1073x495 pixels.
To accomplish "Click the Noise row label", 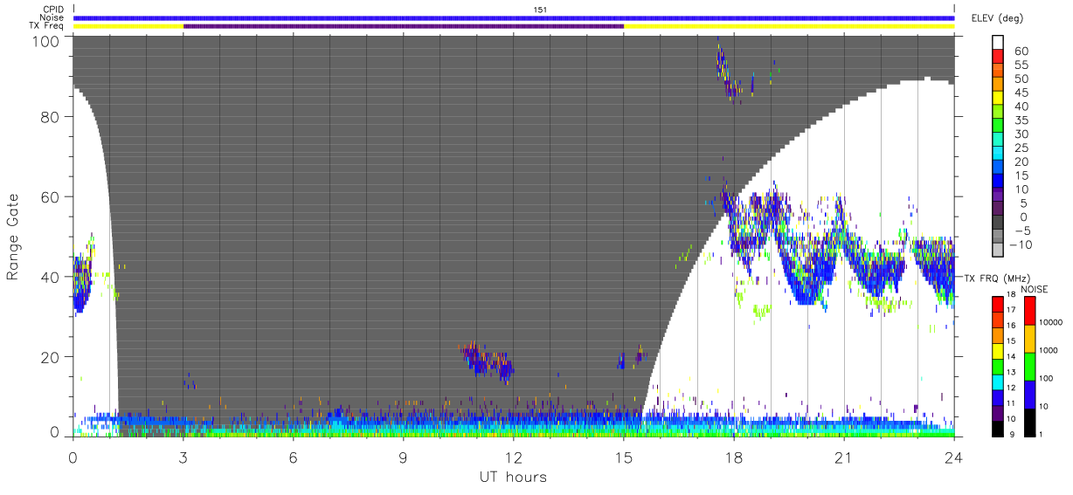I will click(x=52, y=17).
